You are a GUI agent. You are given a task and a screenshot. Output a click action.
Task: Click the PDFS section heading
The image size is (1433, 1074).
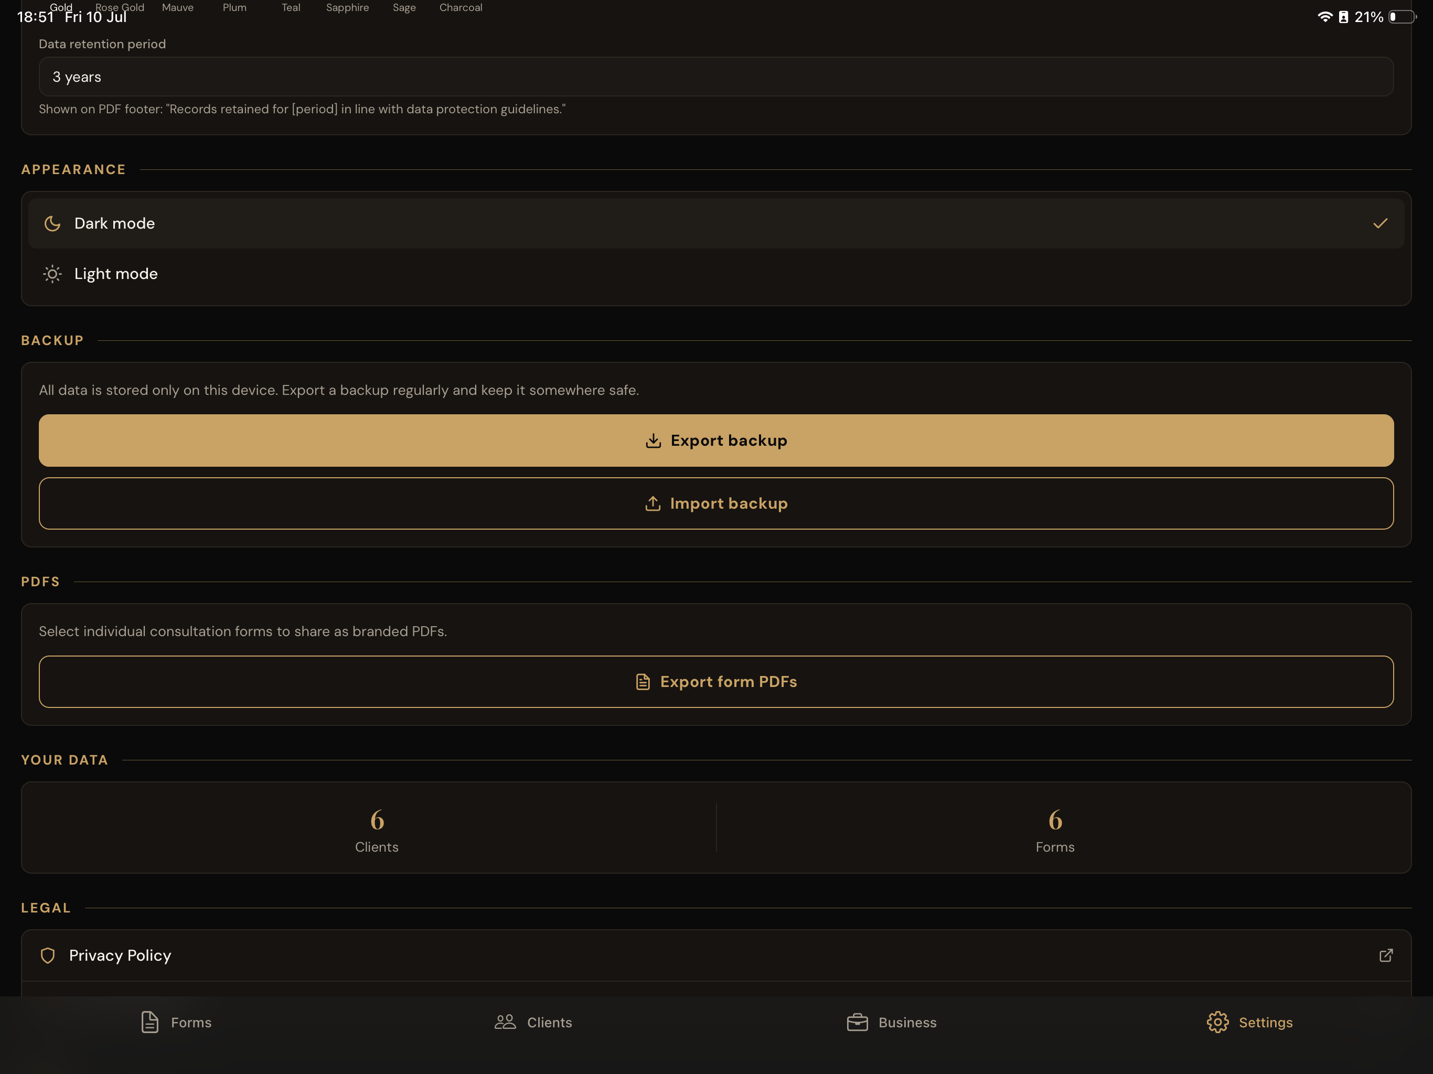(x=40, y=582)
